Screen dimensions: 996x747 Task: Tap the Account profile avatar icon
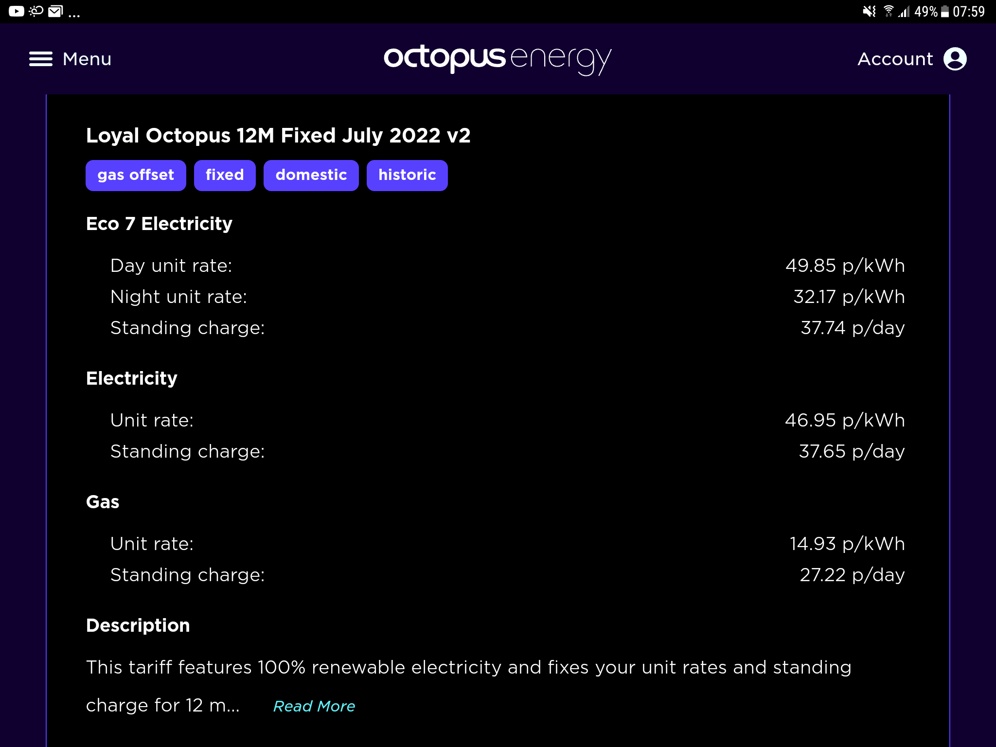955,59
